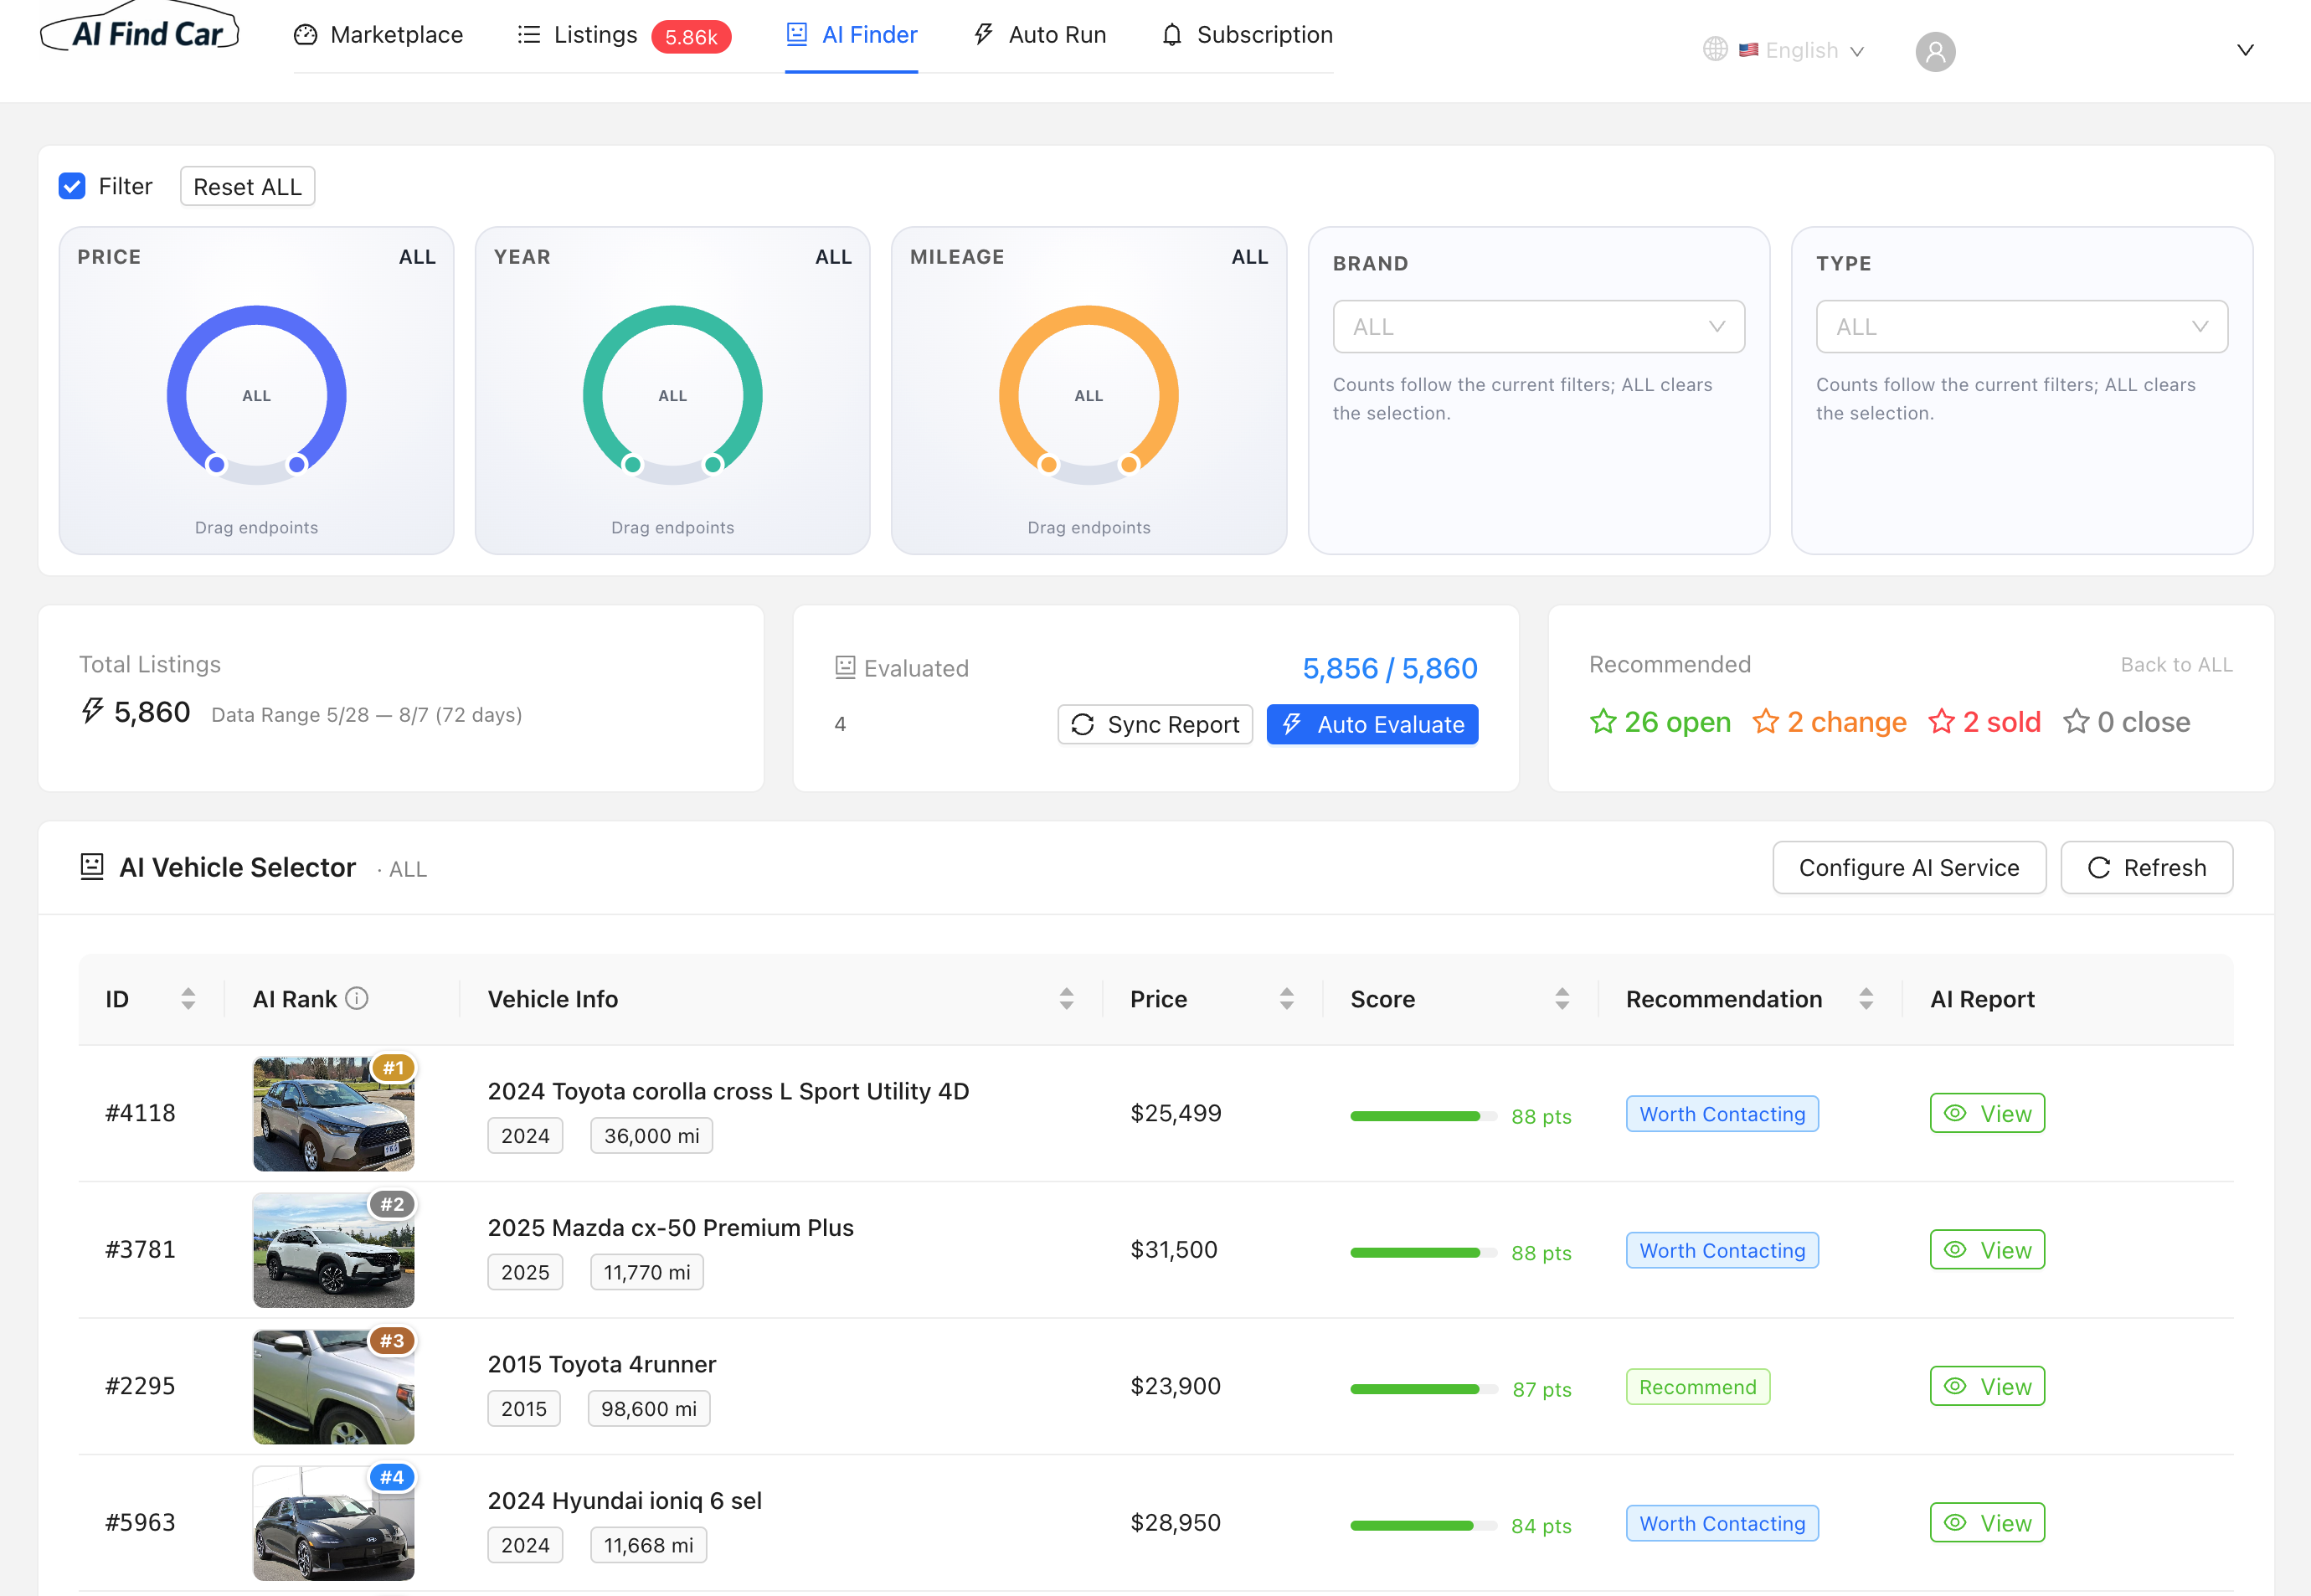The width and height of the screenshot is (2311, 1596).
Task: Click Back to ALL link
Action: pos(2176,665)
